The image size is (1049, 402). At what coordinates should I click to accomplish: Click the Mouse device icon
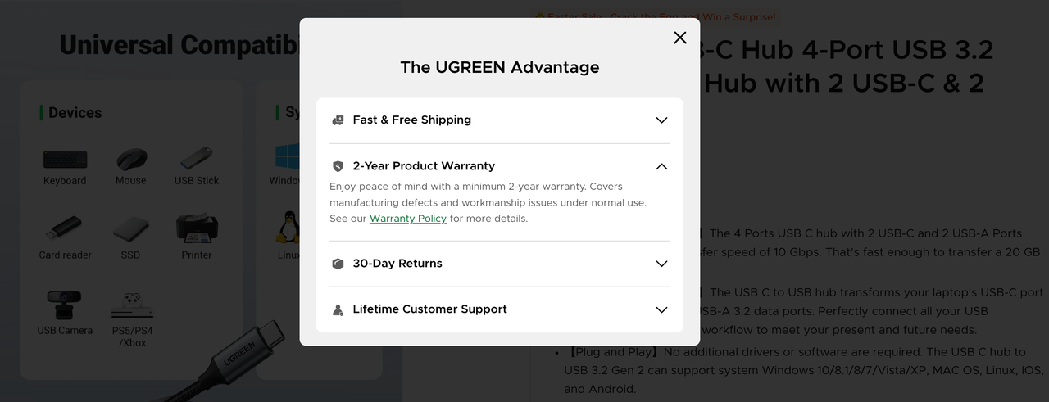coord(131,159)
